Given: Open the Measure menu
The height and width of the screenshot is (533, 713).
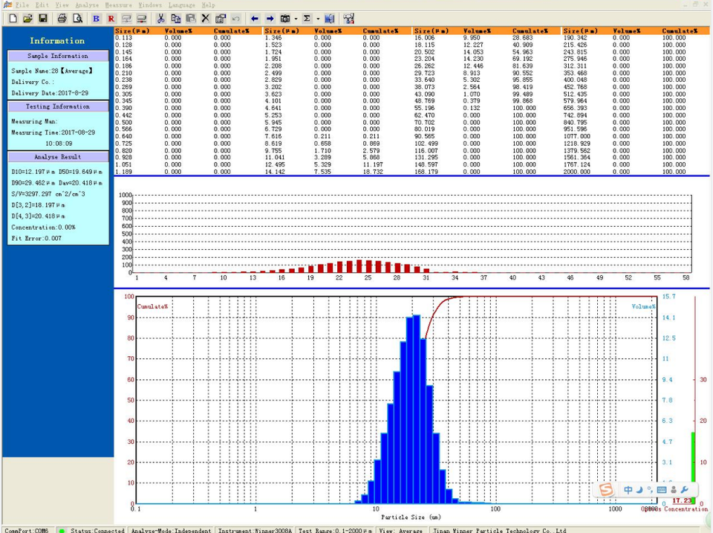Looking at the screenshot, I should (x=119, y=4).
